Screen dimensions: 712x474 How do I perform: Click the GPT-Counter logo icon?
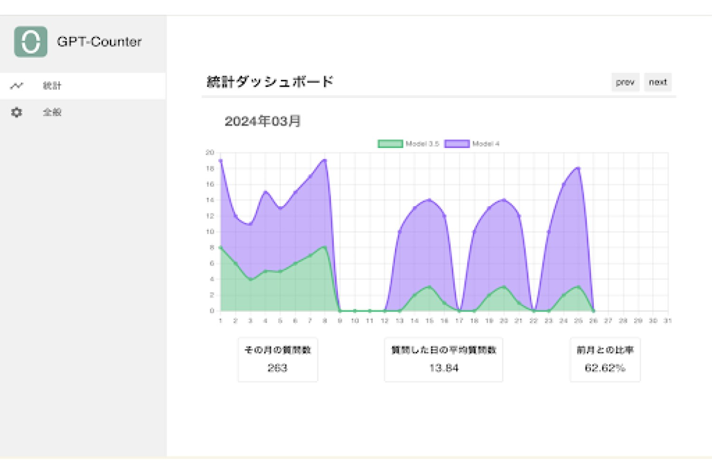(31, 42)
